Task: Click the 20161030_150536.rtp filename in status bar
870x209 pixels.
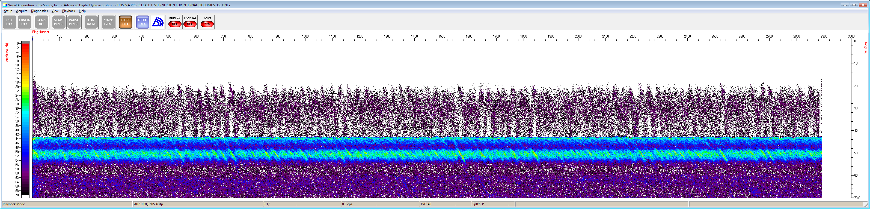Action: (x=148, y=204)
